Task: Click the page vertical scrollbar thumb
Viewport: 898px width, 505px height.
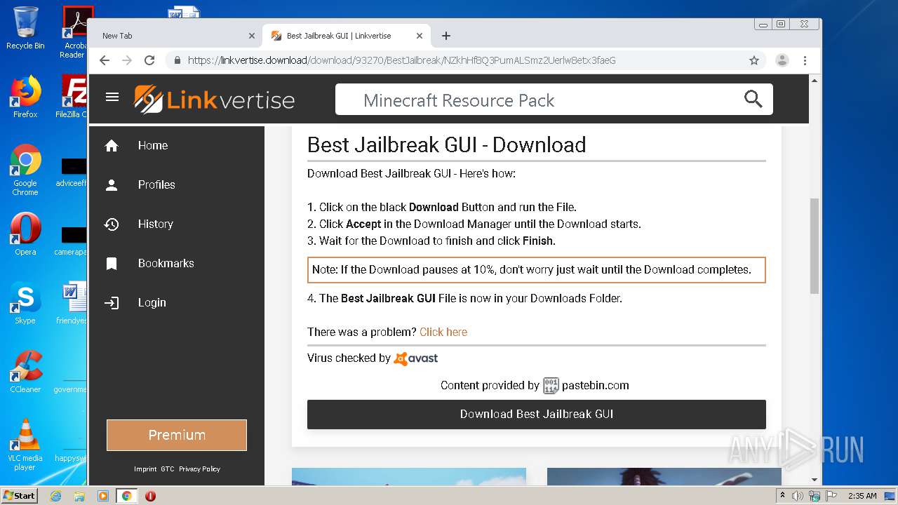Action: coord(815,245)
